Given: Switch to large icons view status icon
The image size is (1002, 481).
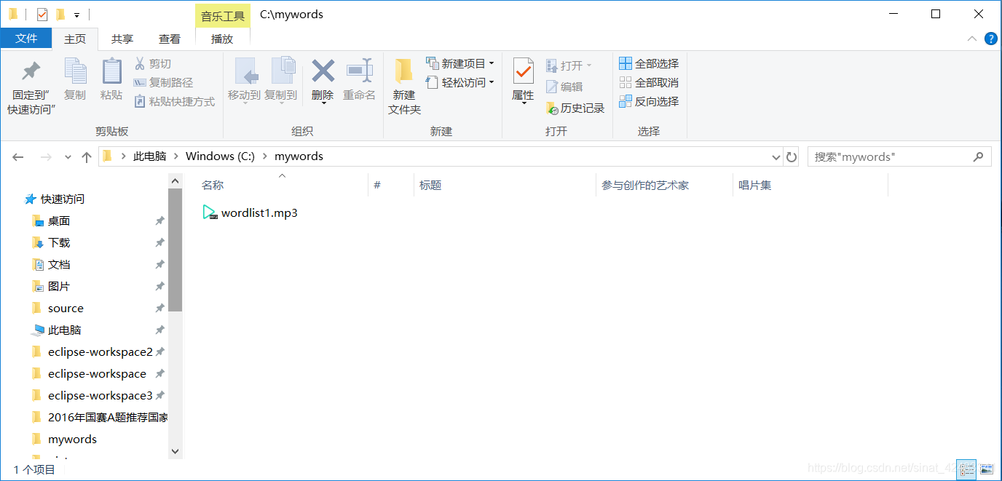Looking at the screenshot, I should click(986, 469).
